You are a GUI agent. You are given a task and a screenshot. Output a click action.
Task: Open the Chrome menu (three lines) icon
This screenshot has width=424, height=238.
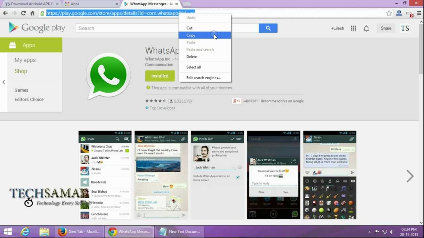[419, 13]
